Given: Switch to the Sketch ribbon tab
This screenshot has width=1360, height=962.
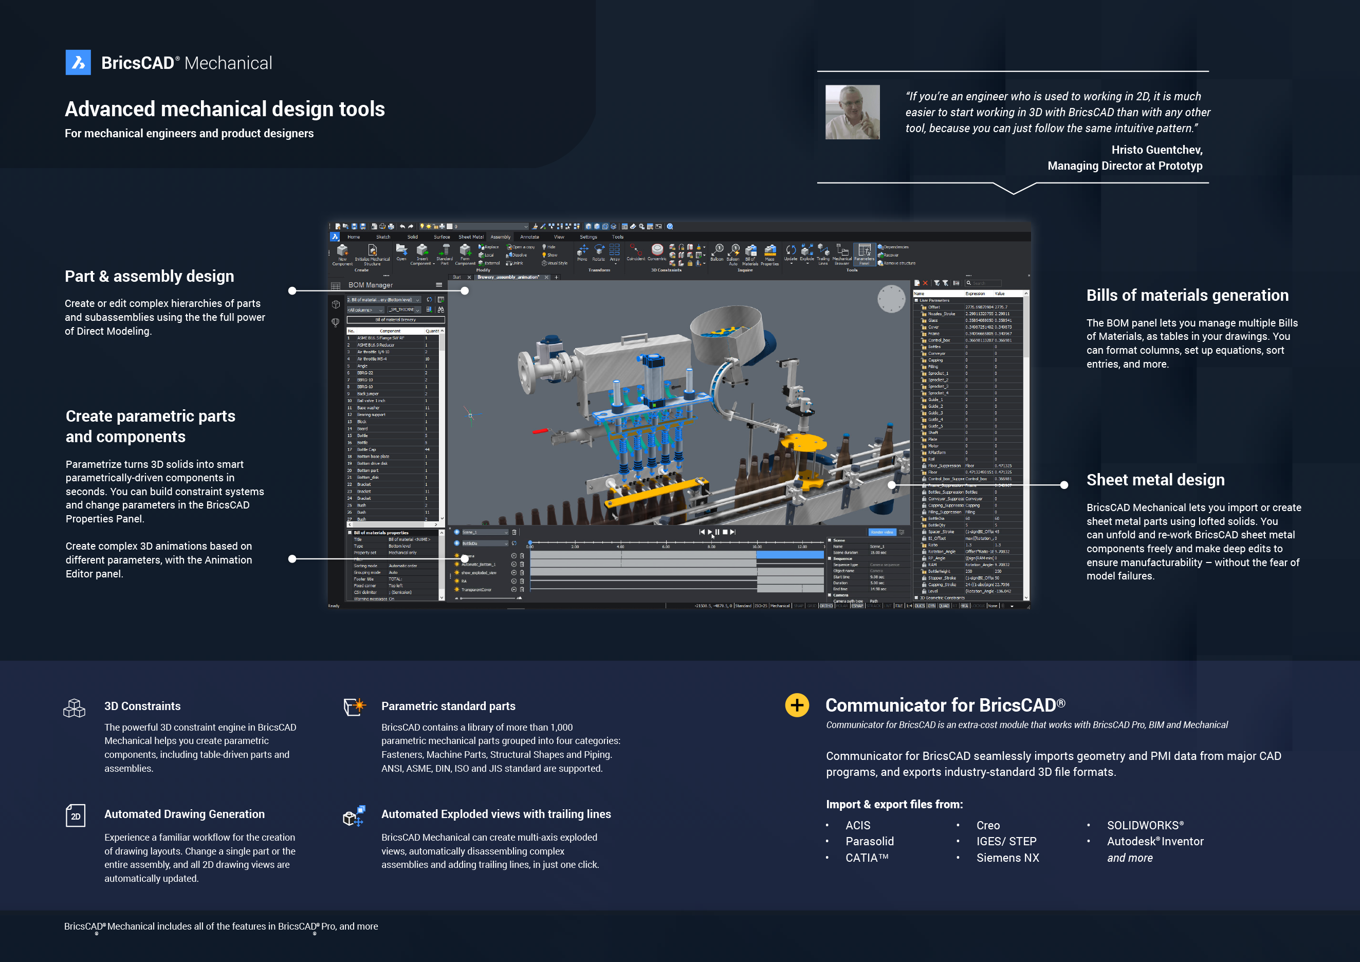Looking at the screenshot, I should [x=383, y=237].
